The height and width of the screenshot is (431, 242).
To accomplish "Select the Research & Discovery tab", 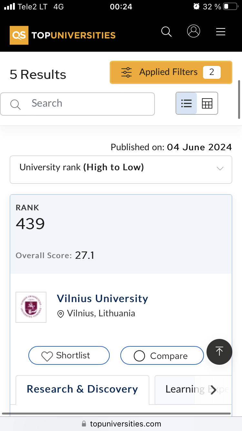I will point(82,389).
